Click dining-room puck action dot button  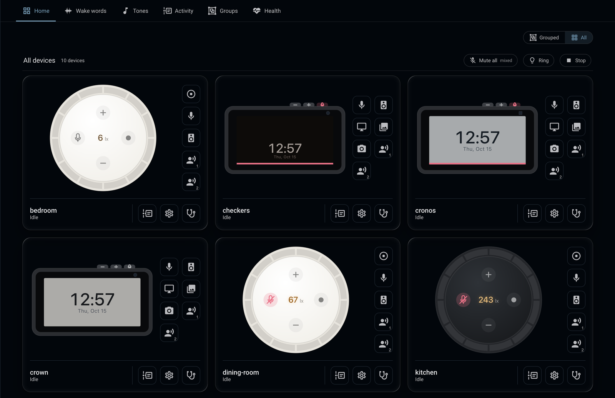pyautogui.click(x=321, y=300)
